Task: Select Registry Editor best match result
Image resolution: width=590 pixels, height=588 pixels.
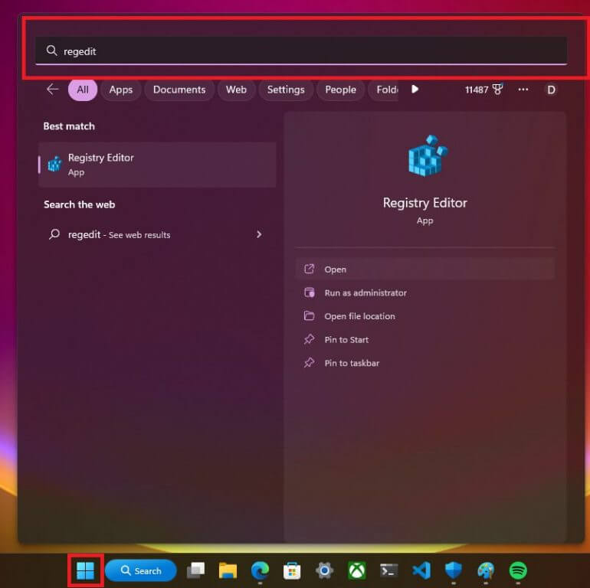Action: point(157,165)
